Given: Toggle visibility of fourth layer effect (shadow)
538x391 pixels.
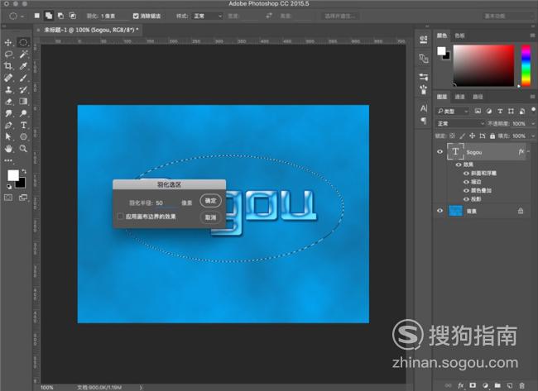Looking at the screenshot, I should pos(466,199).
